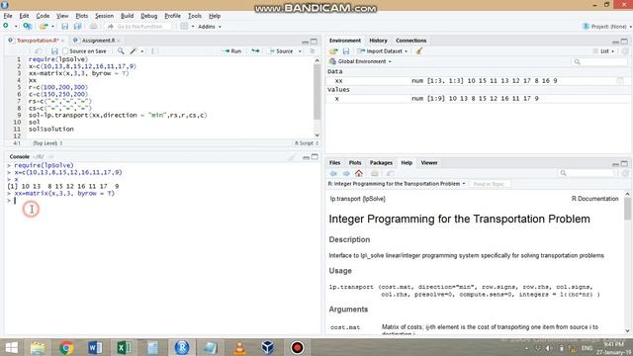Open the Code menu

[x=43, y=16]
